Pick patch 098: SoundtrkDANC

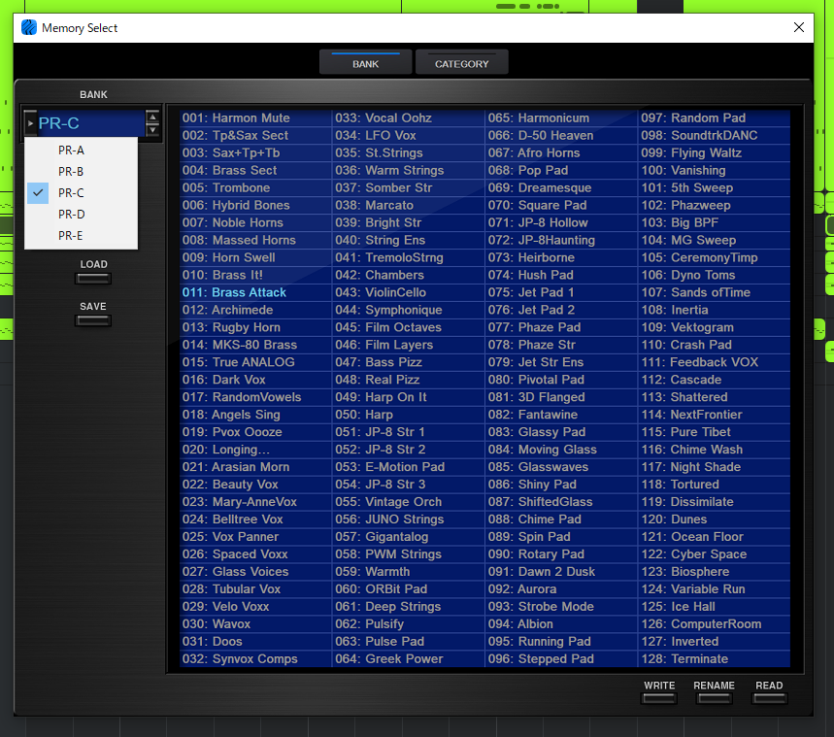point(715,136)
